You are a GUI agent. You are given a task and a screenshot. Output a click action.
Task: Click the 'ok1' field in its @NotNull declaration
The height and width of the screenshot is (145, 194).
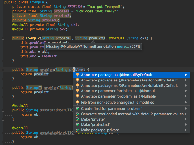74,25
